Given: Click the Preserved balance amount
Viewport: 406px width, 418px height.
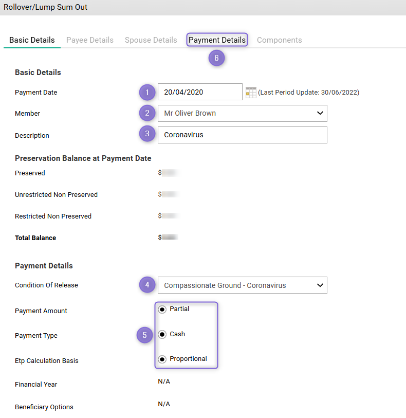Looking at the screenshot, I should pos(169,173).
